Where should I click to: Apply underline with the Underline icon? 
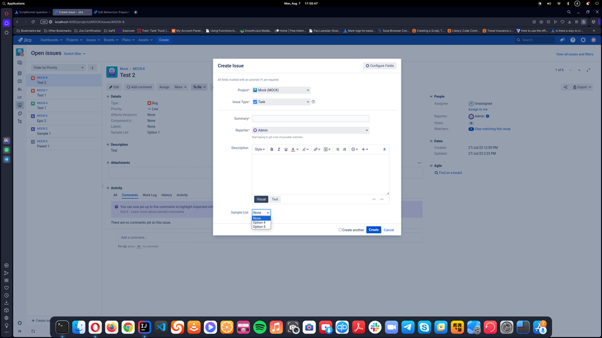[x=286, y=150]
